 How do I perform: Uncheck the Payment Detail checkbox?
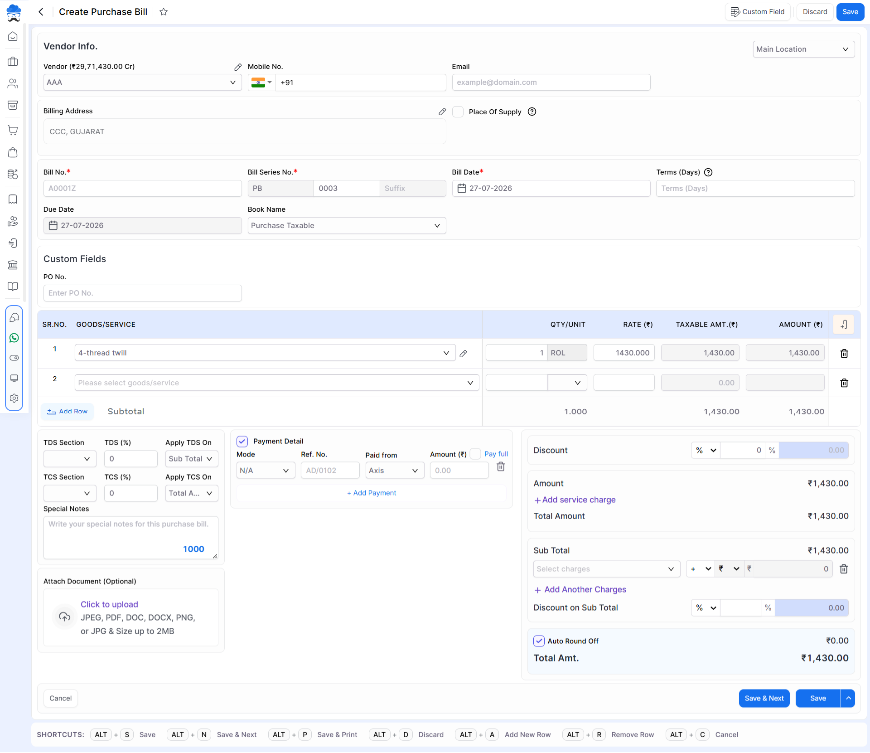242,441
